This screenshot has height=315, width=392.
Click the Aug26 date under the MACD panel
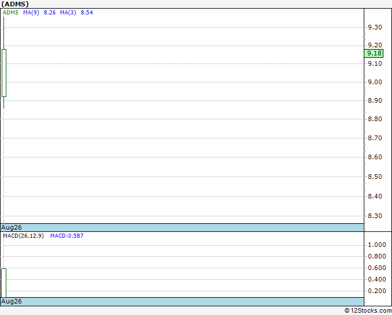(12, 301)
